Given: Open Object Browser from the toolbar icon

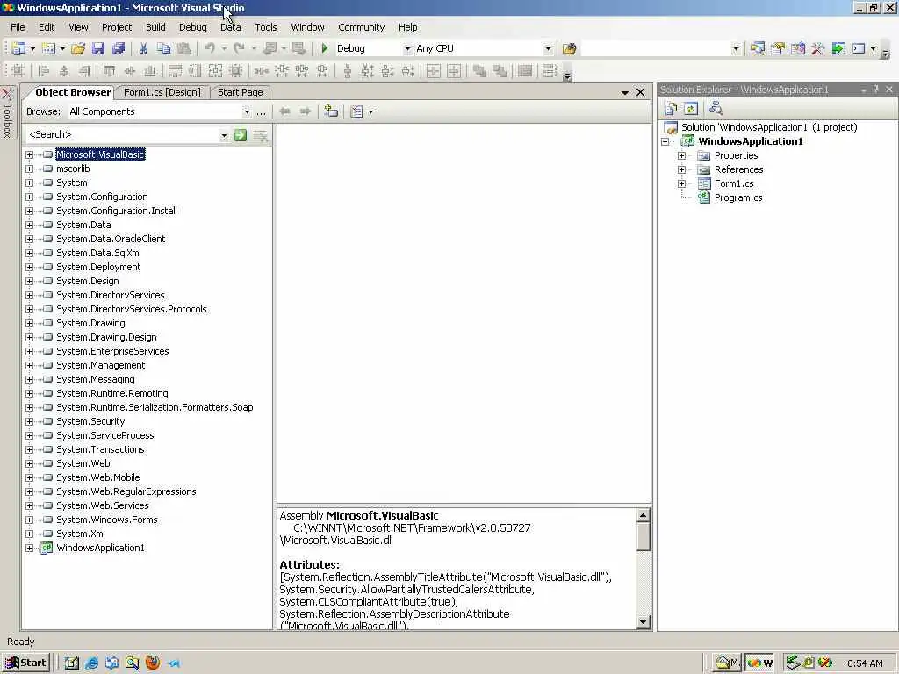Looking at the screenshot, I should (x=798, y=49).
